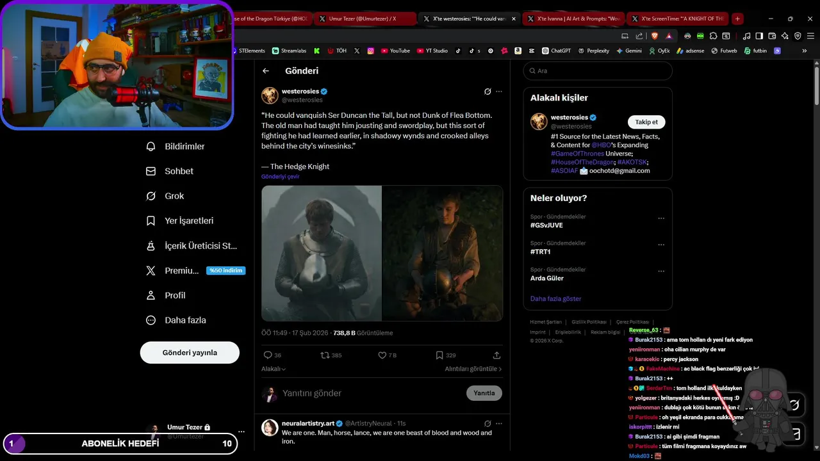Open account options for Umur Tezer
This screenshot has width=820, height=461.
click(241, 432)
